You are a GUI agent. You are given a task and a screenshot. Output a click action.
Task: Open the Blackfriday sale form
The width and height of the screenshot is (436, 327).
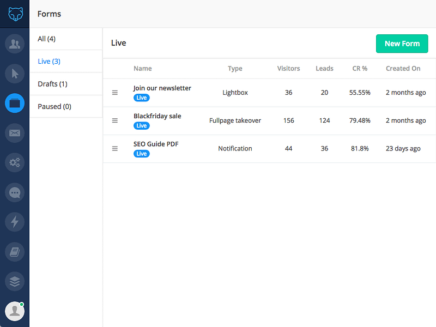coord(157,116)
